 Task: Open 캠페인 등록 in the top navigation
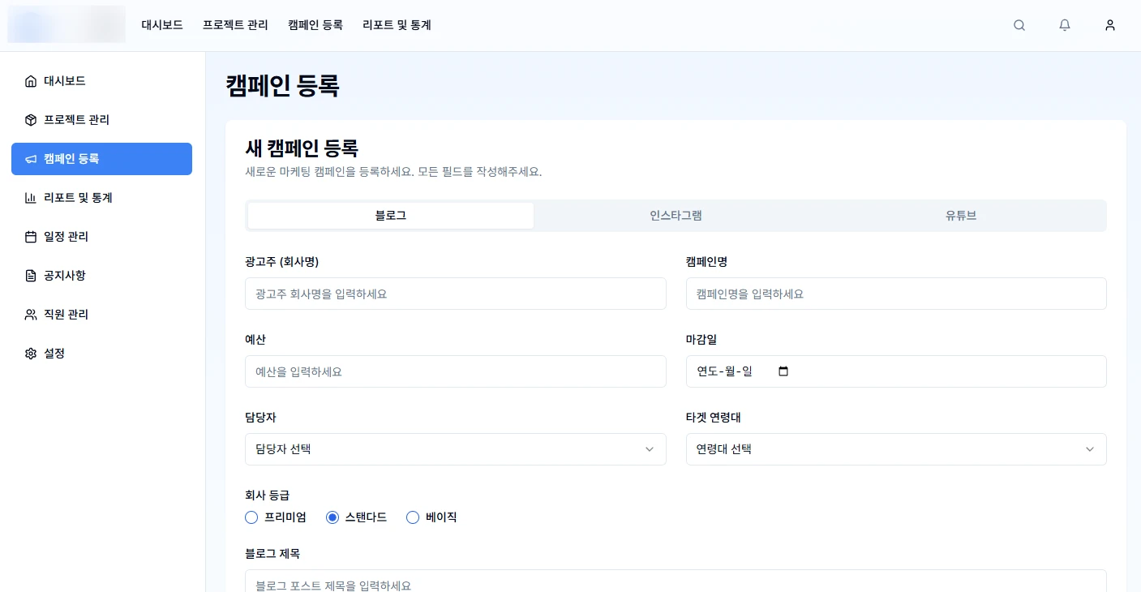pyautogui.click(x=315, y=25)
